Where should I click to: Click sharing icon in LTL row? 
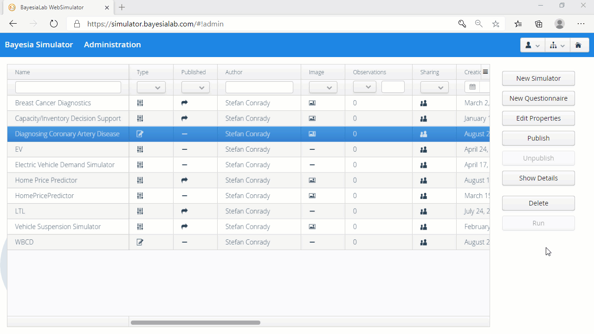click(423, 211)
